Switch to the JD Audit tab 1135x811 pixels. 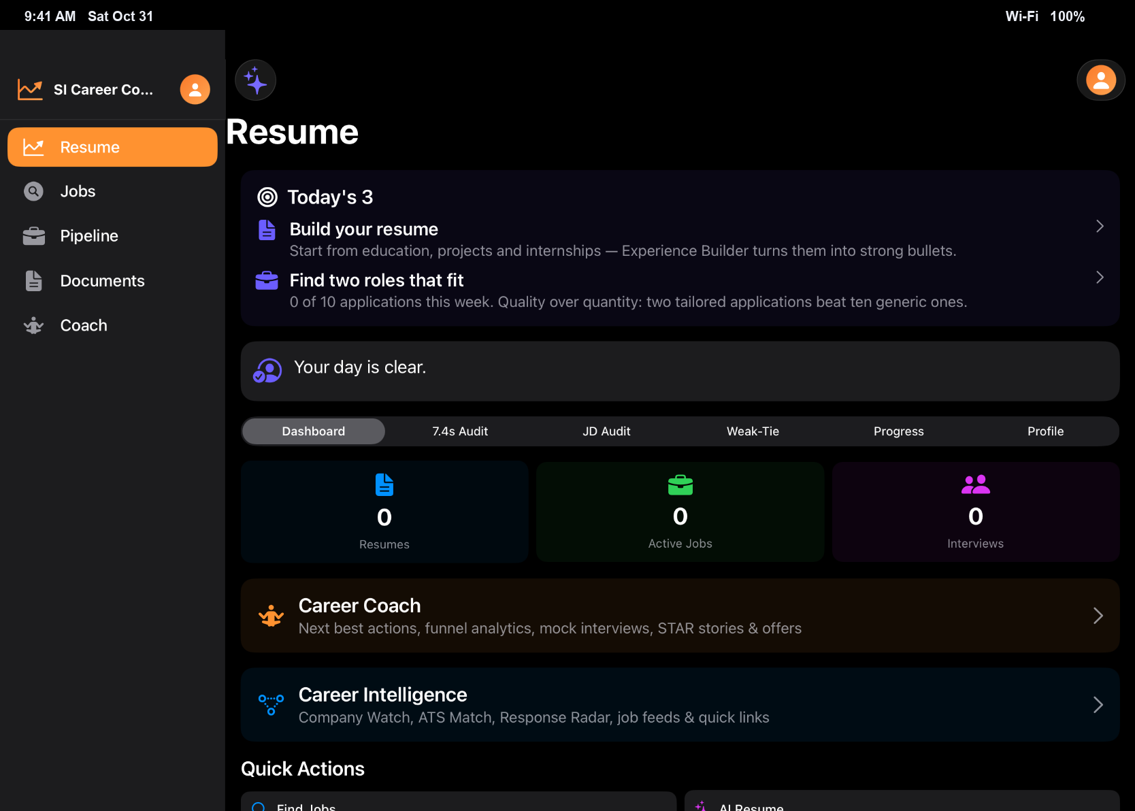click(606, 431)
